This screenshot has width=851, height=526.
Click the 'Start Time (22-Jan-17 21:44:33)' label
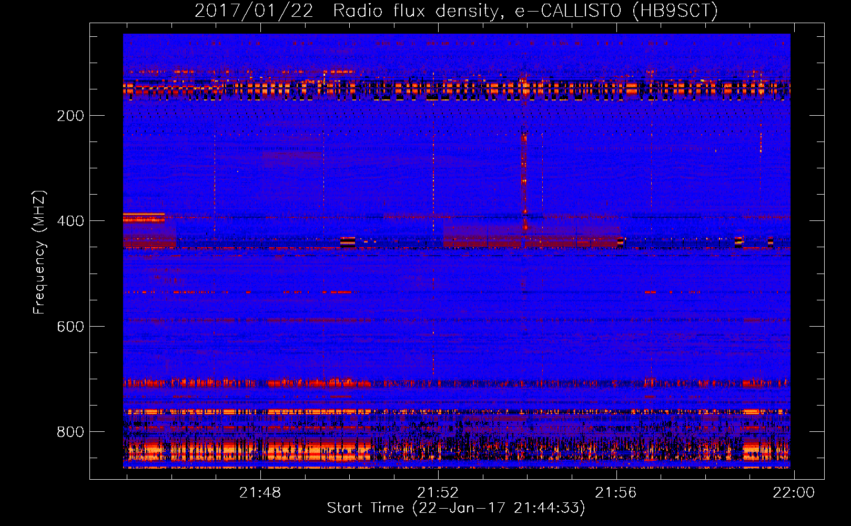coord(456,508)
